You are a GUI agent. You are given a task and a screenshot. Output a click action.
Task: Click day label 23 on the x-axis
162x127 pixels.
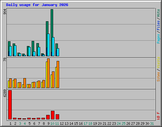click(114, 124)
